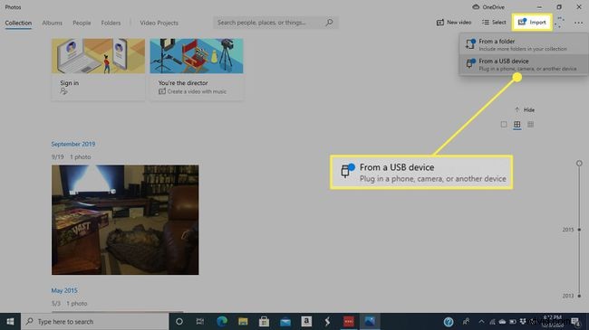Screen dimensions: 589x330
Task: Open the Amazon app on taskbar
Action: pos(306,321)
